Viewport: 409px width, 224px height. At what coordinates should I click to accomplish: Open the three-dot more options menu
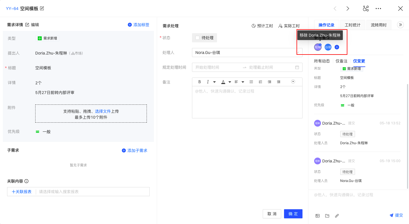pos(378,9)
